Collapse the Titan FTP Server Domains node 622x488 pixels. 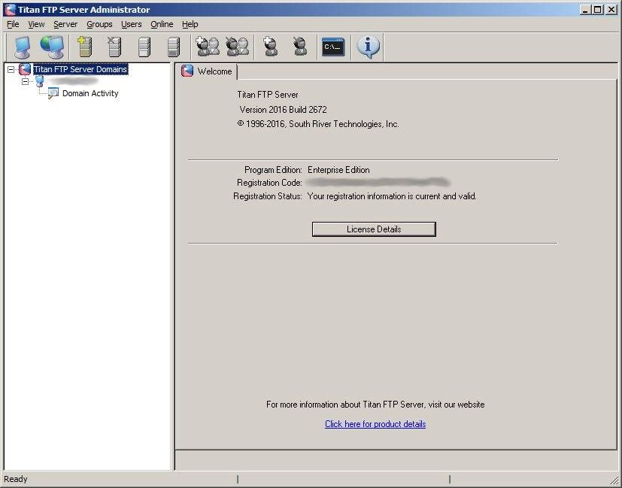pos(11,69)
